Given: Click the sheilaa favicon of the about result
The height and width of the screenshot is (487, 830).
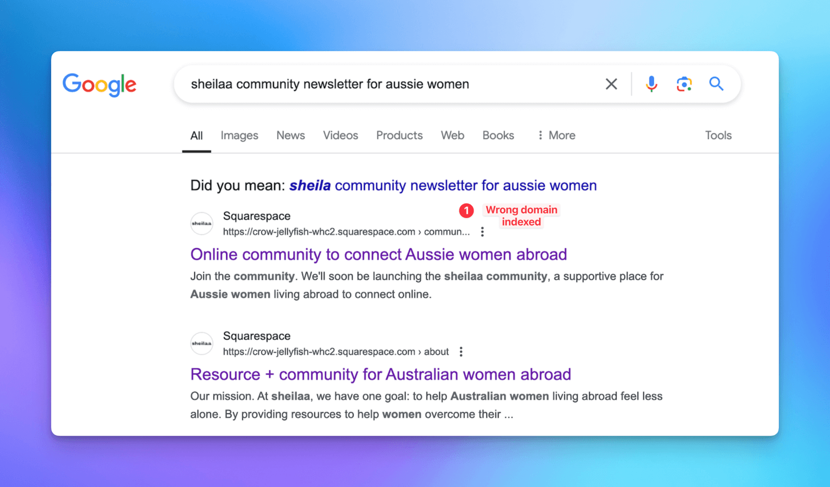Looking at the screenshot, I should (x=202, y=343).
